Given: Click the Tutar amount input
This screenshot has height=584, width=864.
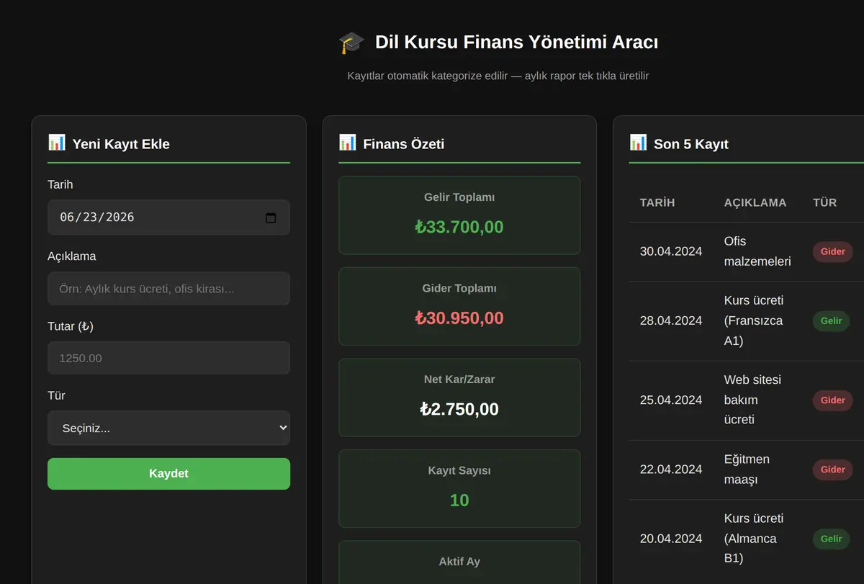Looking at the screenshot, I should (x=168, y=358).
